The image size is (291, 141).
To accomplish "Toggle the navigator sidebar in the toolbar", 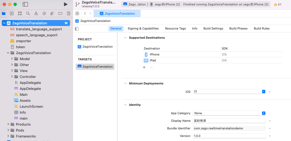I will tap(25, 4).
